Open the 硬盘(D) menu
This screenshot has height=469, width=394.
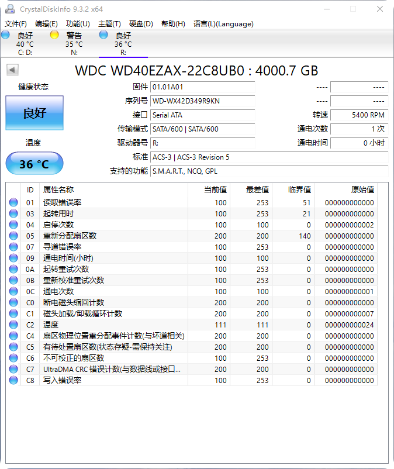pyautogui.click(x=141, y=24)
